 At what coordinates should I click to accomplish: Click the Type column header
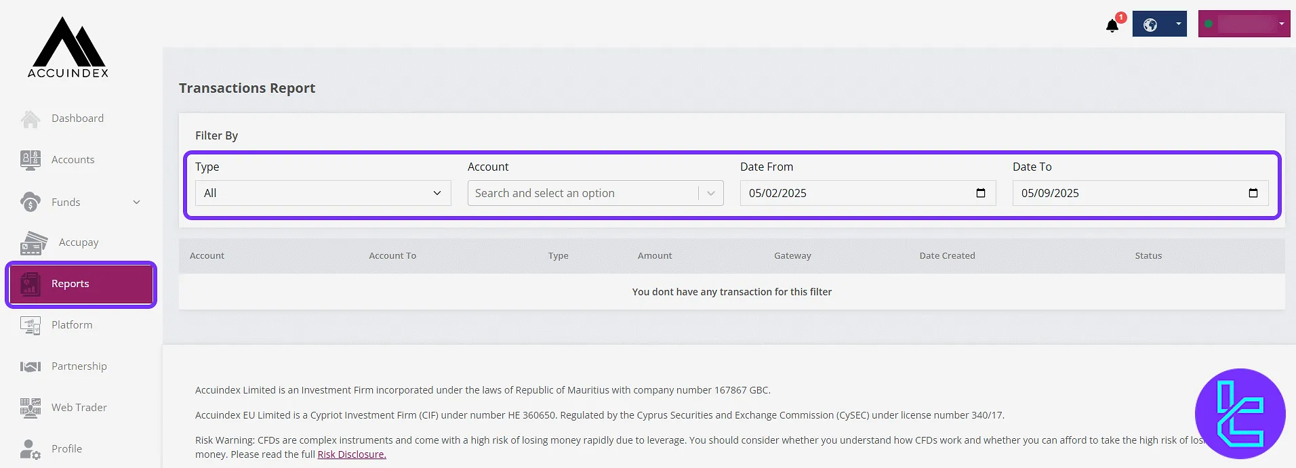click(559, 256)
